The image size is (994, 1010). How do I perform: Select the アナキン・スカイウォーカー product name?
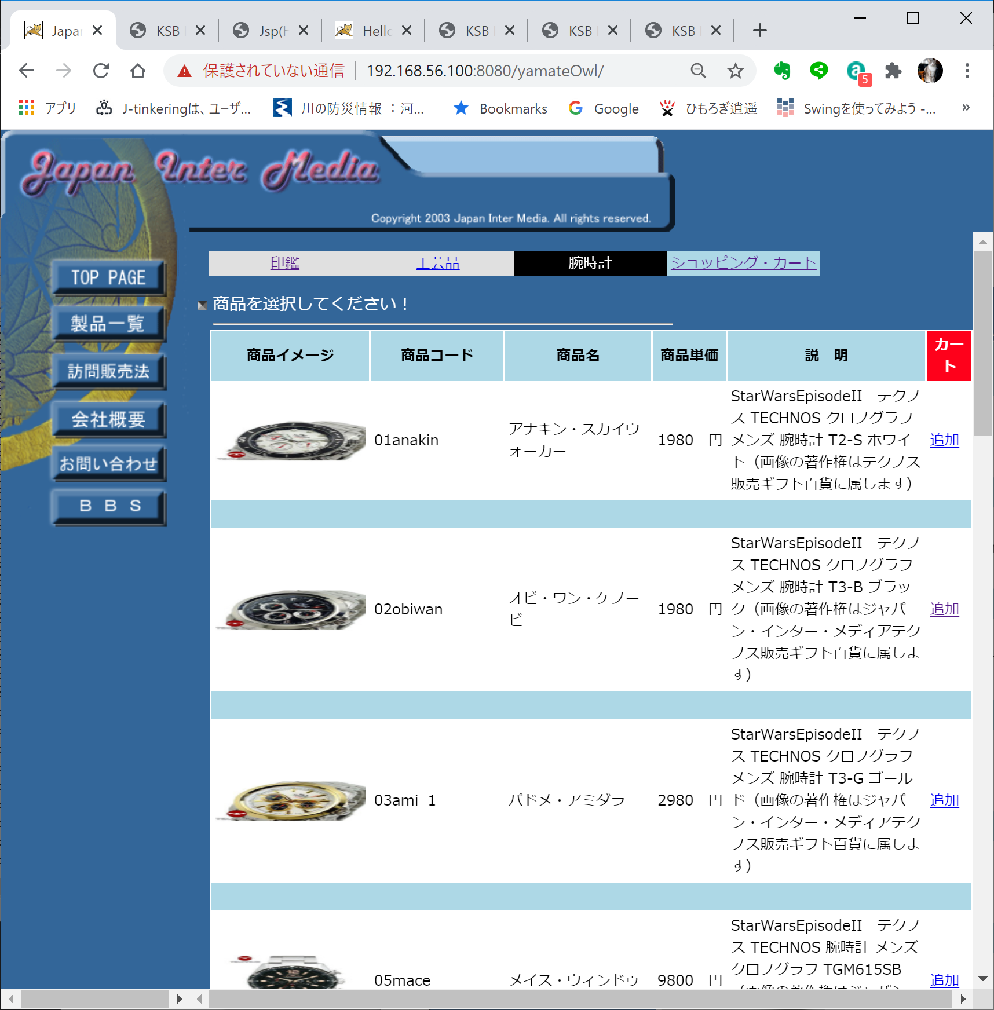tap(574, 440)
